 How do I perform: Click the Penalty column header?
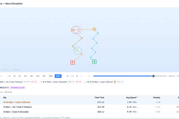[157, 98]
